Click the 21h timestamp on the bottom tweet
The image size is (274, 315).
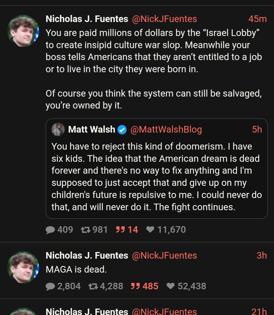pos(259,311)
